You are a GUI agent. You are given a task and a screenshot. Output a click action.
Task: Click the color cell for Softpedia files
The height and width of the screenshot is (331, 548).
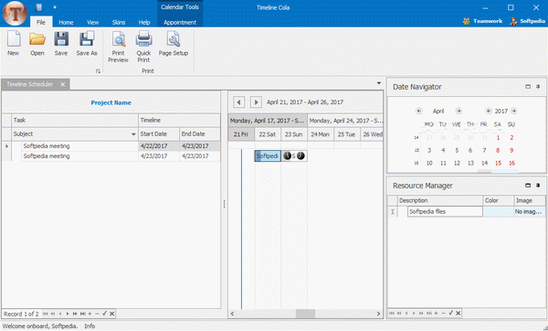[x=499, y=212]
